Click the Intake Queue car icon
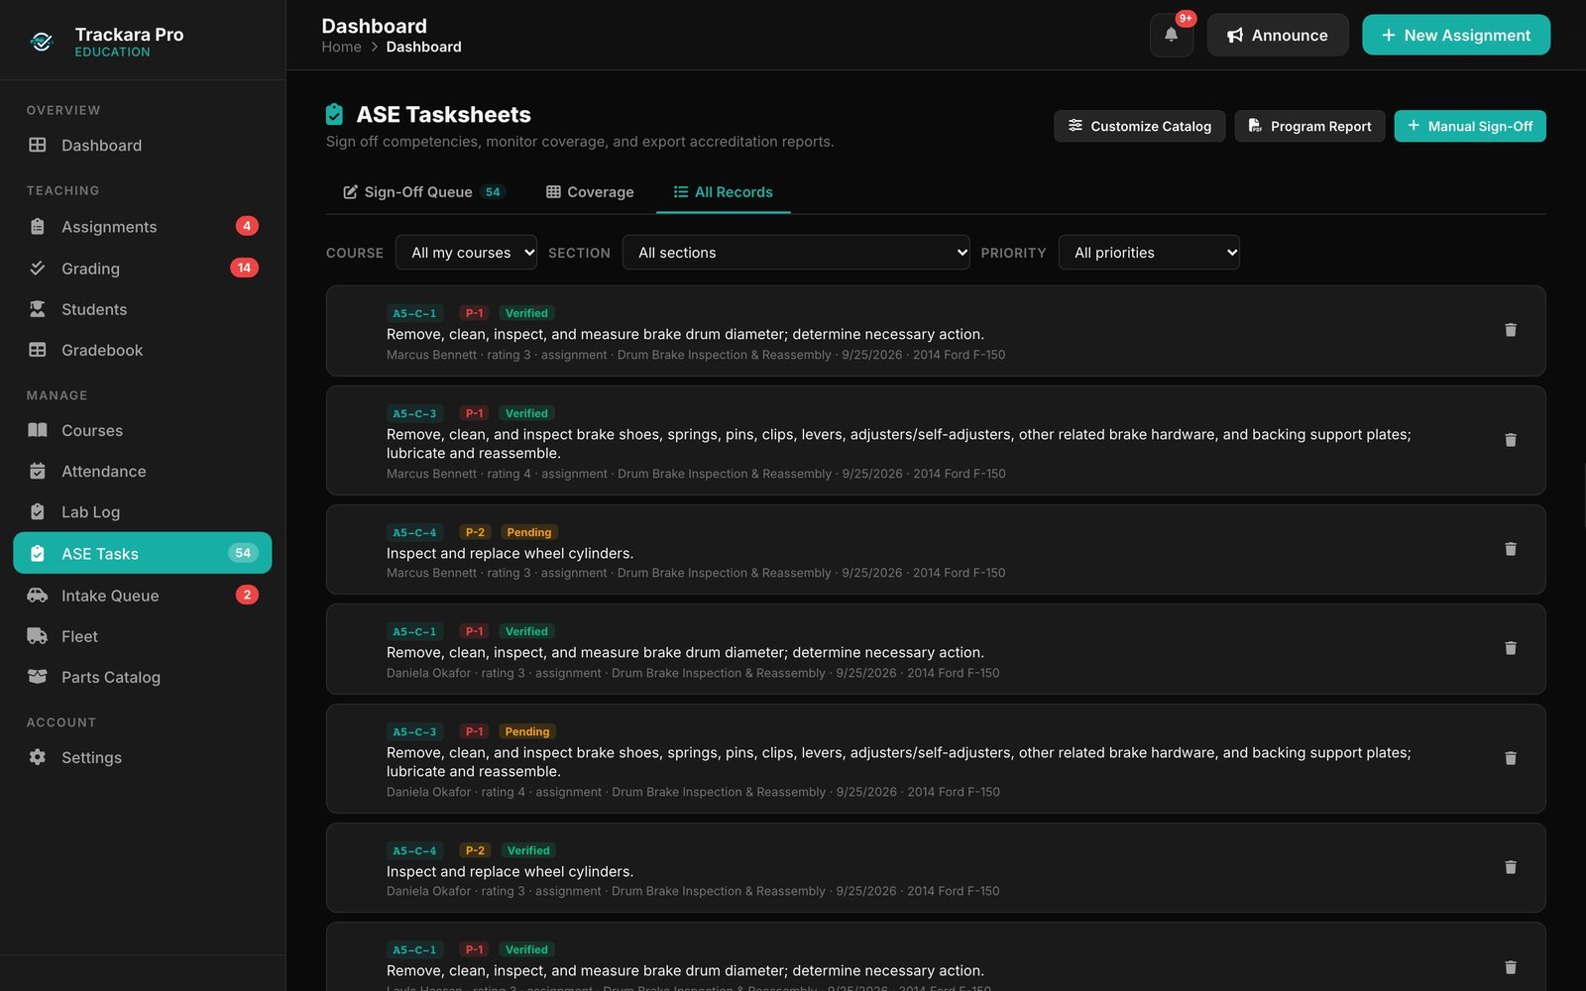This screenshot has height=991, width=1586. tap(38, 595)
